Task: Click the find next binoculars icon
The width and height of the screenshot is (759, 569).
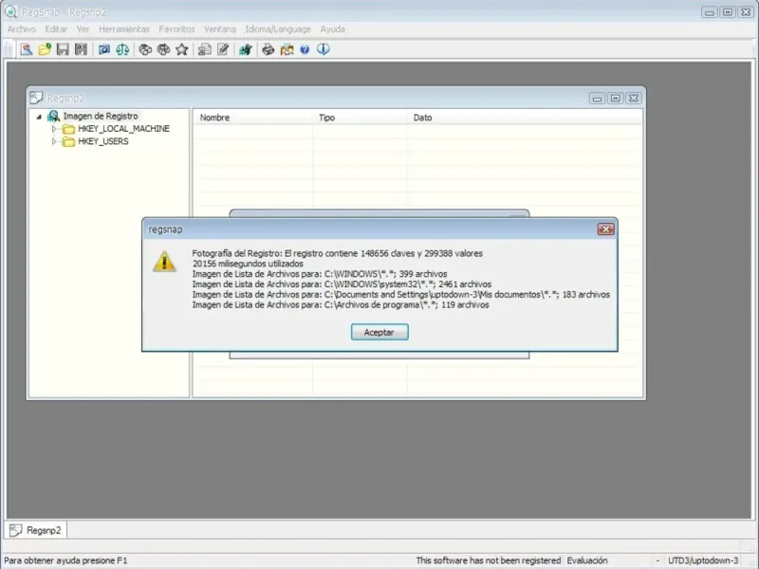Action: pos(163,49)
